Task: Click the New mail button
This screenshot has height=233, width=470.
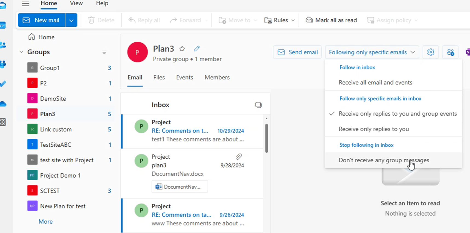Action: click(x=42, y=20)
